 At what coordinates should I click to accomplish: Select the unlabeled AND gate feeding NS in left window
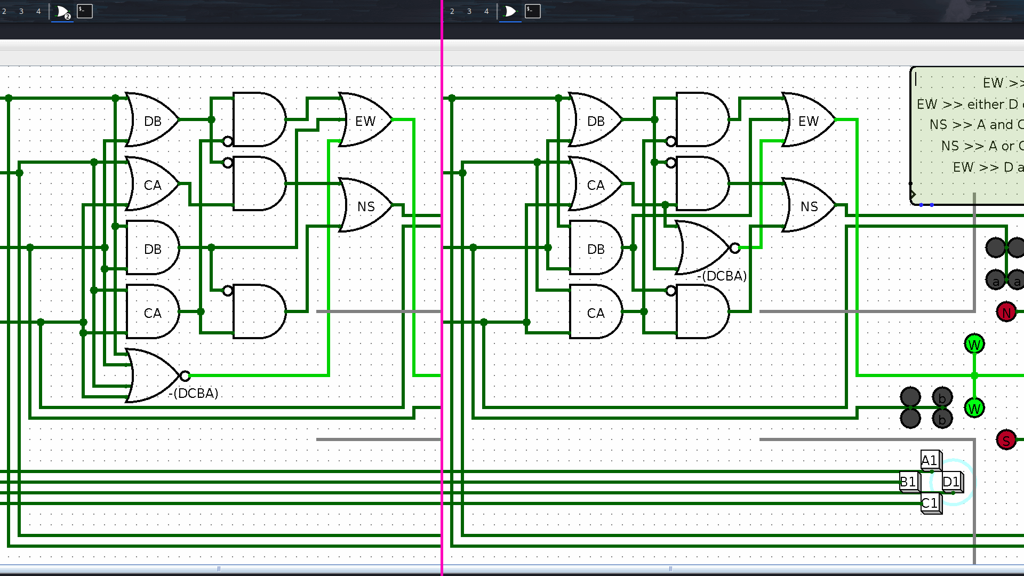click(x=259, y=183)
